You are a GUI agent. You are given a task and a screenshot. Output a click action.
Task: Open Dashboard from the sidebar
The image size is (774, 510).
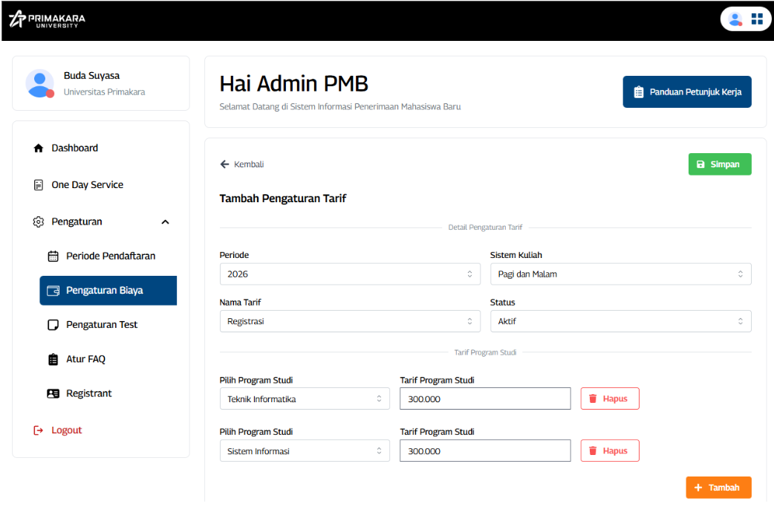point(74,148)
